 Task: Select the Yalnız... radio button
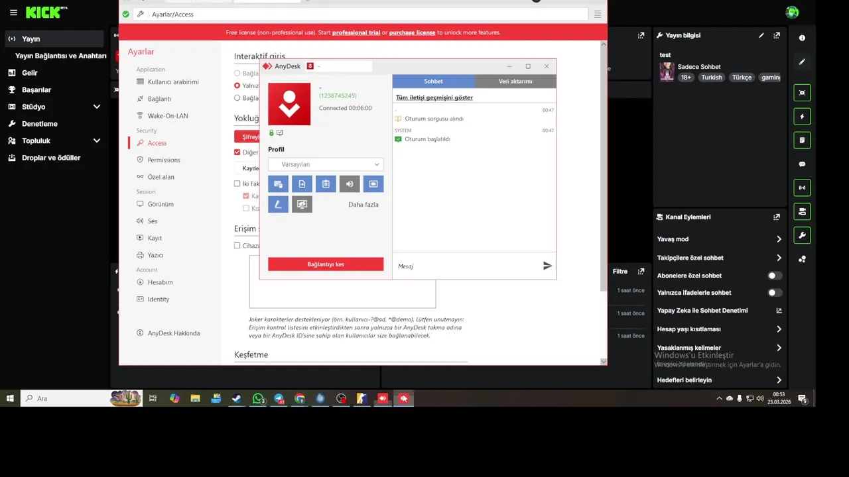pyautogui.click(x=237, y=85)
